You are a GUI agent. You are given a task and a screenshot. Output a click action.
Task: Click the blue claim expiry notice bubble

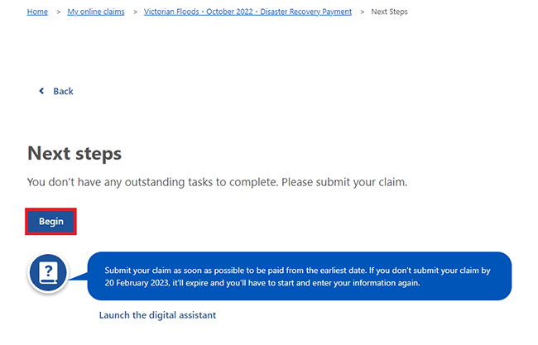click(300, 276)
